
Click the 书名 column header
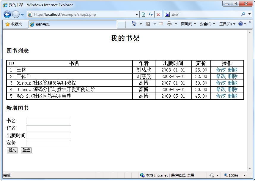click(x=74, y=63)
